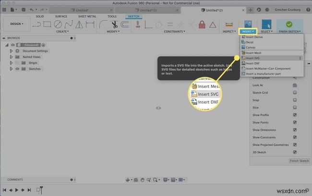Apply the Equal constraint icon
This screenshot has width=312, height=196.
click(170, 24)
